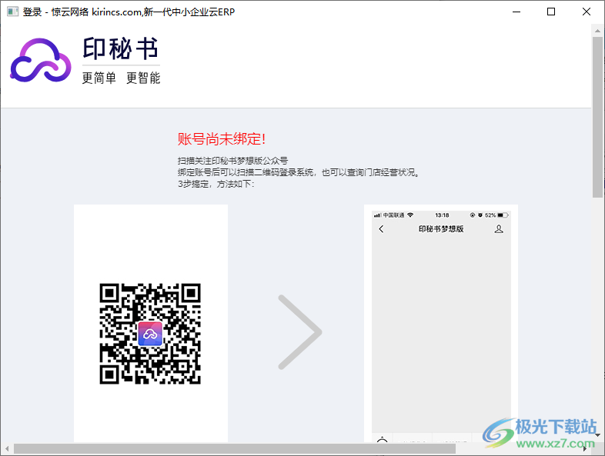Click the 印秘书 cloud logo
The width and height of the screenshot is (605, 456).
click(41, 60)
